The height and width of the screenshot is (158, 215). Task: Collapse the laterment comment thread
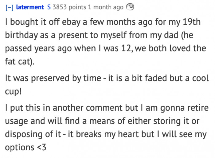click(x=9, y=7)
